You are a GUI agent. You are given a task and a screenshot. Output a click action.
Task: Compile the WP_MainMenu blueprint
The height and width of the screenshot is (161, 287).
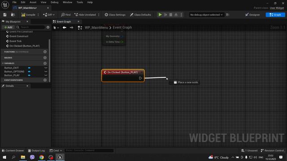click(28, 15)
